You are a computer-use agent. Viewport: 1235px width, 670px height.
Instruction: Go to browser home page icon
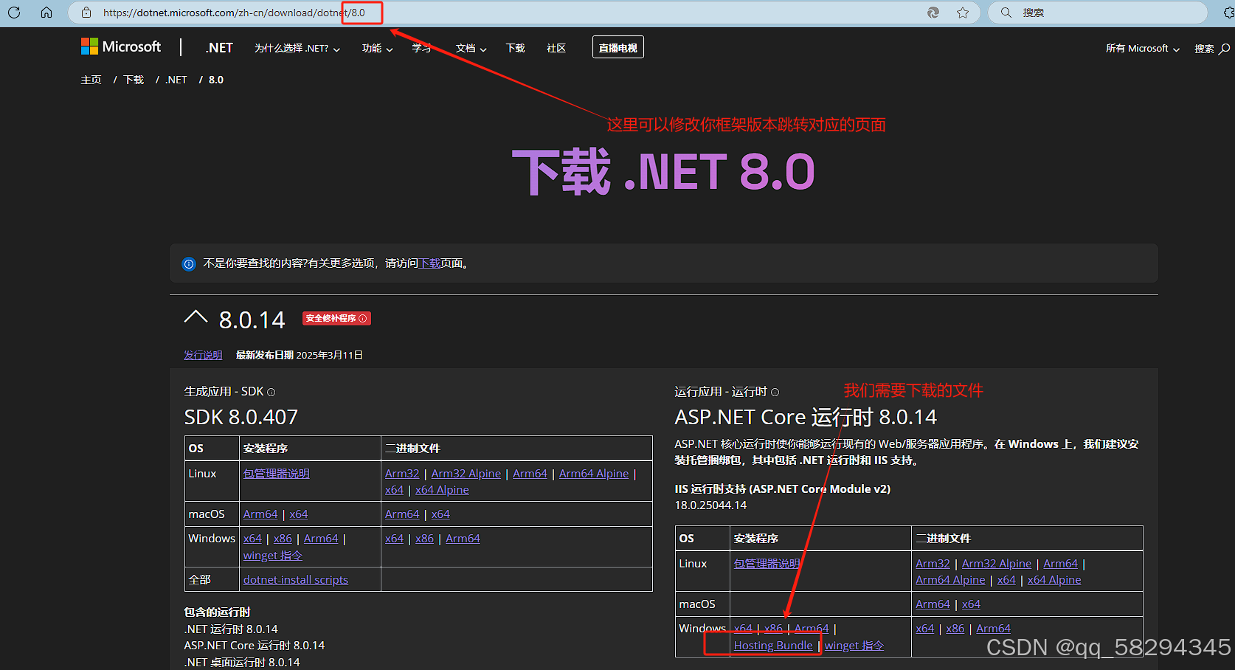(46, 13)
